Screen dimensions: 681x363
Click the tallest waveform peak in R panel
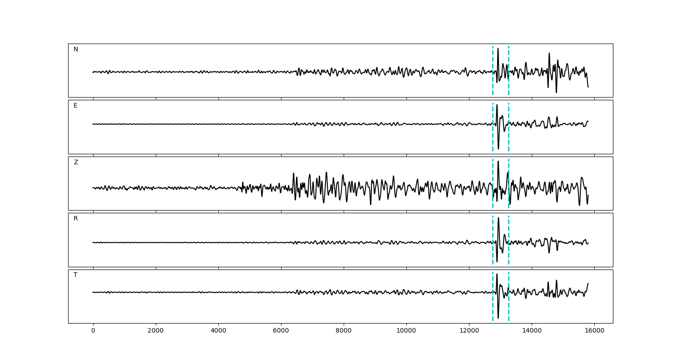click(x=498, y=218)
